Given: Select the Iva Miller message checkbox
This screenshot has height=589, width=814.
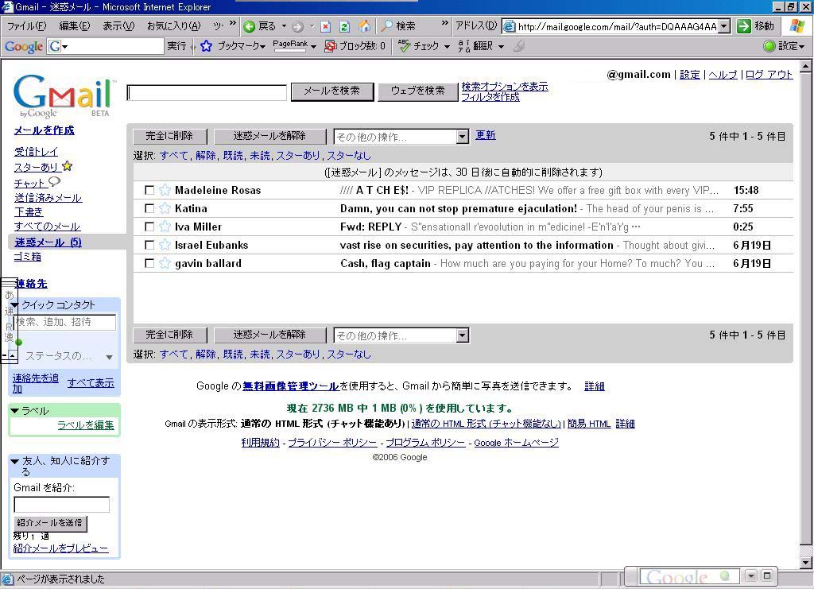Looking at the screenshot, I should click(149, 227).
